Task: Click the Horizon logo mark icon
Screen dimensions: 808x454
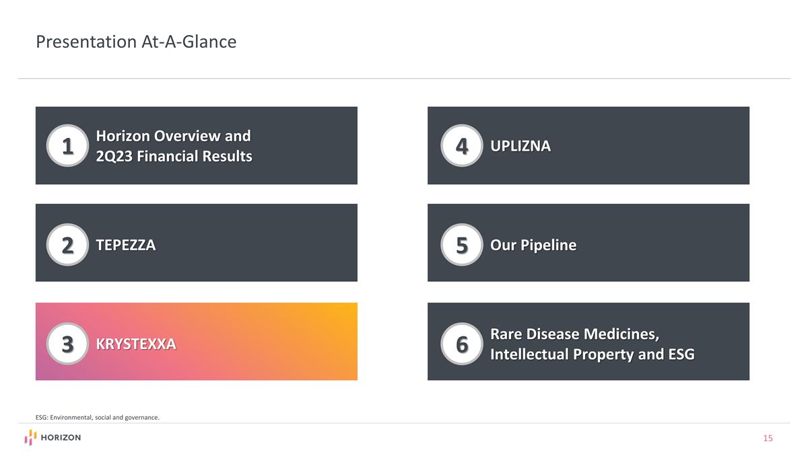Action: [30, 438]
